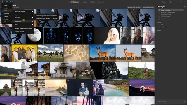The image size is (187, 105).
Task: Select the highlighted blue x-ray figure thumbnail
Action: 51,36
